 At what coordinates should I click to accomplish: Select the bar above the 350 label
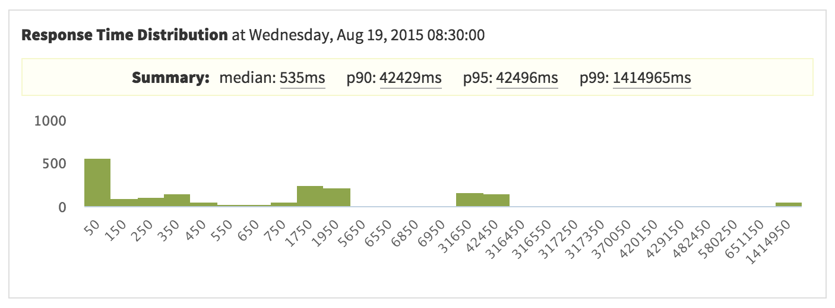click(x=177, y=200)
